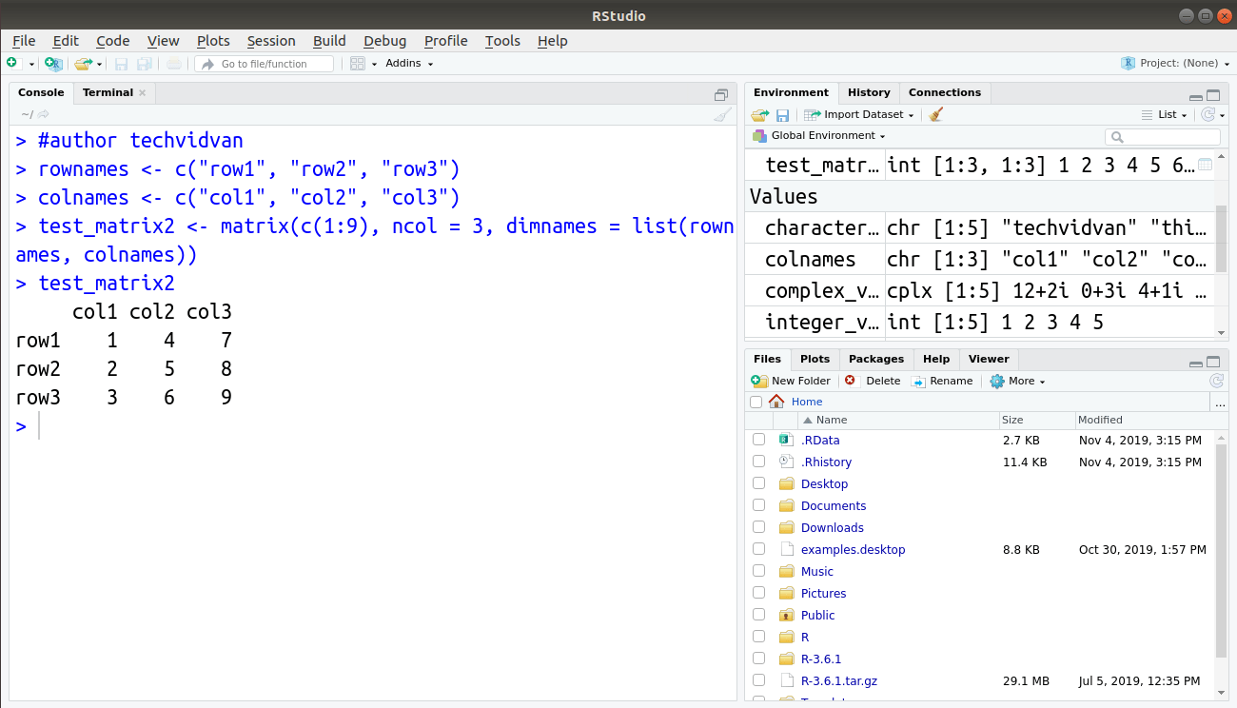Image resolution: width=1237 pixels, height=708 pixels.
Task: Restore the Console pane size icon
Action: tap(721, 94)
